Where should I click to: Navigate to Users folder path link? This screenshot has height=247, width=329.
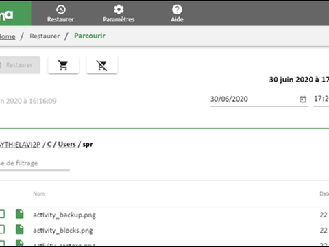pos(66,145)
